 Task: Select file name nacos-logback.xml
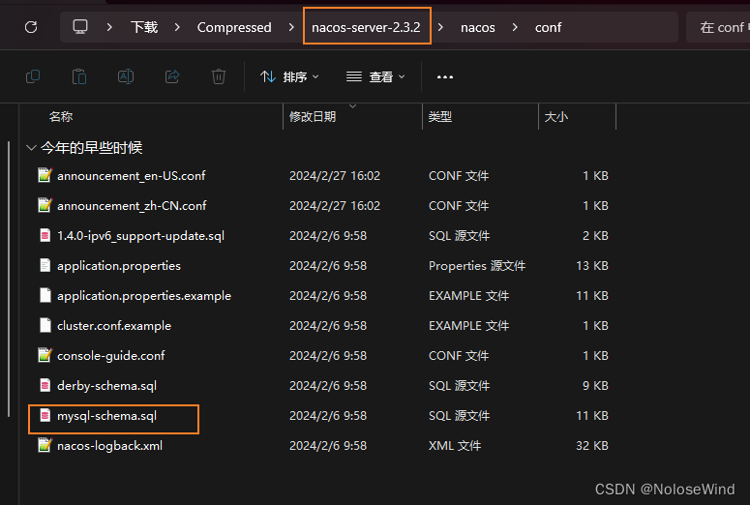coord(109,446)
